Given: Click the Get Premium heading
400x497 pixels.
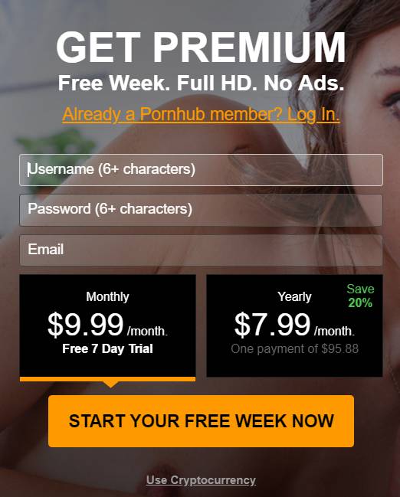Looking at the screenshot, I should 201,47.
